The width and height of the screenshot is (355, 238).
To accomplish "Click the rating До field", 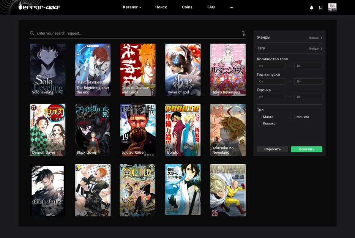I will pyautogui.click(x=308, y=97).
